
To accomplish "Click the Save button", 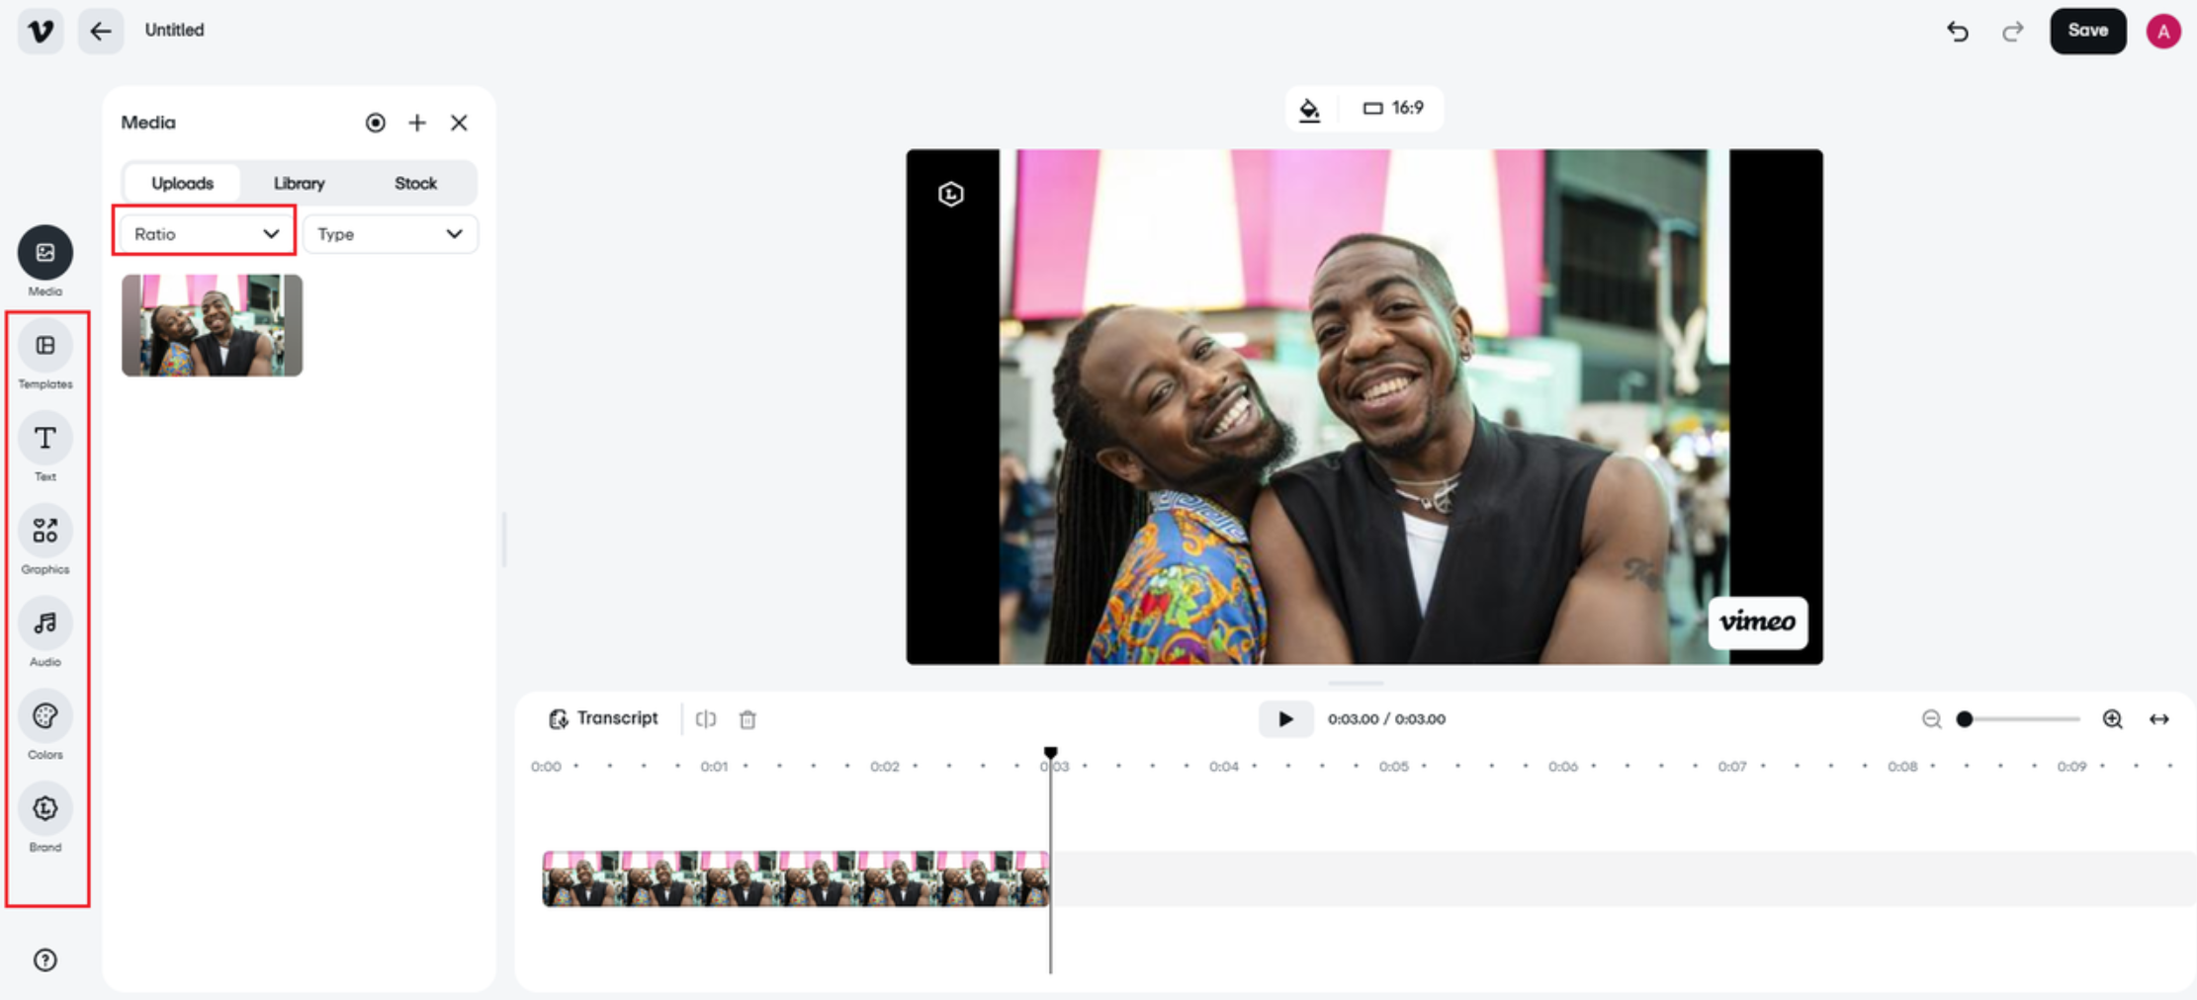I will (x=2087, y=31).
